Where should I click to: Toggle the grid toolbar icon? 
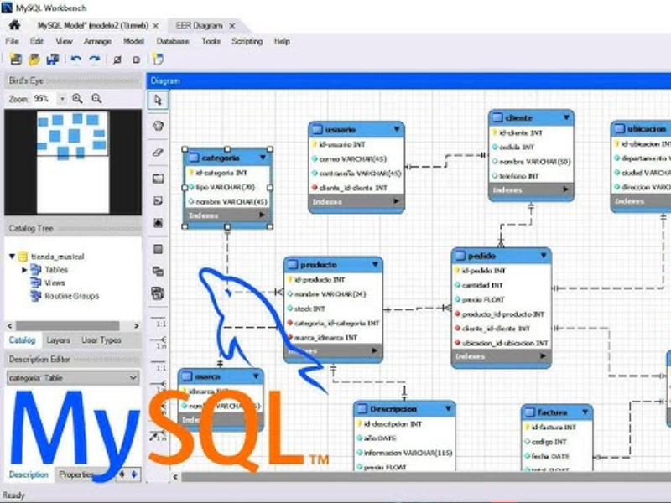point(117,60)
